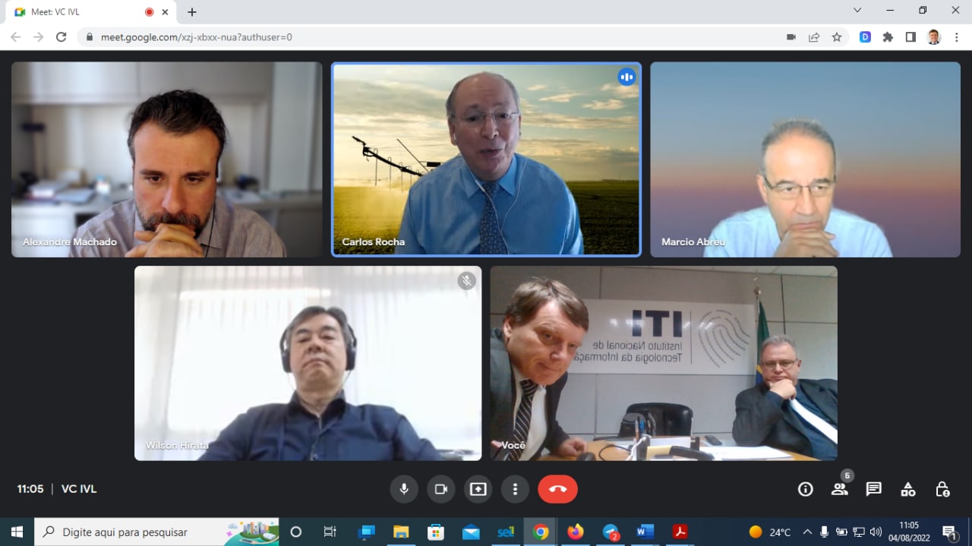Toggle Chrome side panel button
This screenshot has height=546, width=972.
[x=910, y=37]
